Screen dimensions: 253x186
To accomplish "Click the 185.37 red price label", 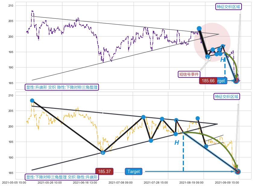I will pos(104,172).
